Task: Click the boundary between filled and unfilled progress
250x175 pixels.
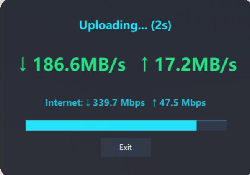Action: pos(197,125)
